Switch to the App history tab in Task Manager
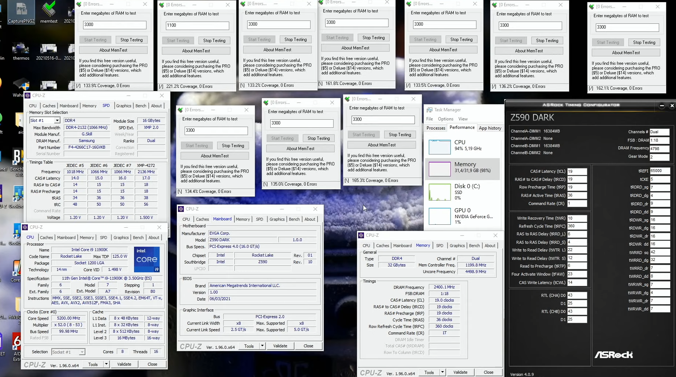This screenshot has height=377, width=676. point(490,128)
